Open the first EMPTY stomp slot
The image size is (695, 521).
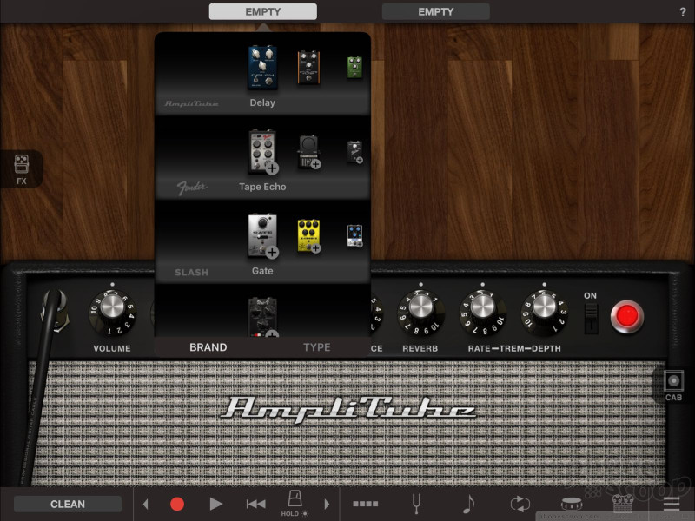(x=263, y=11)
